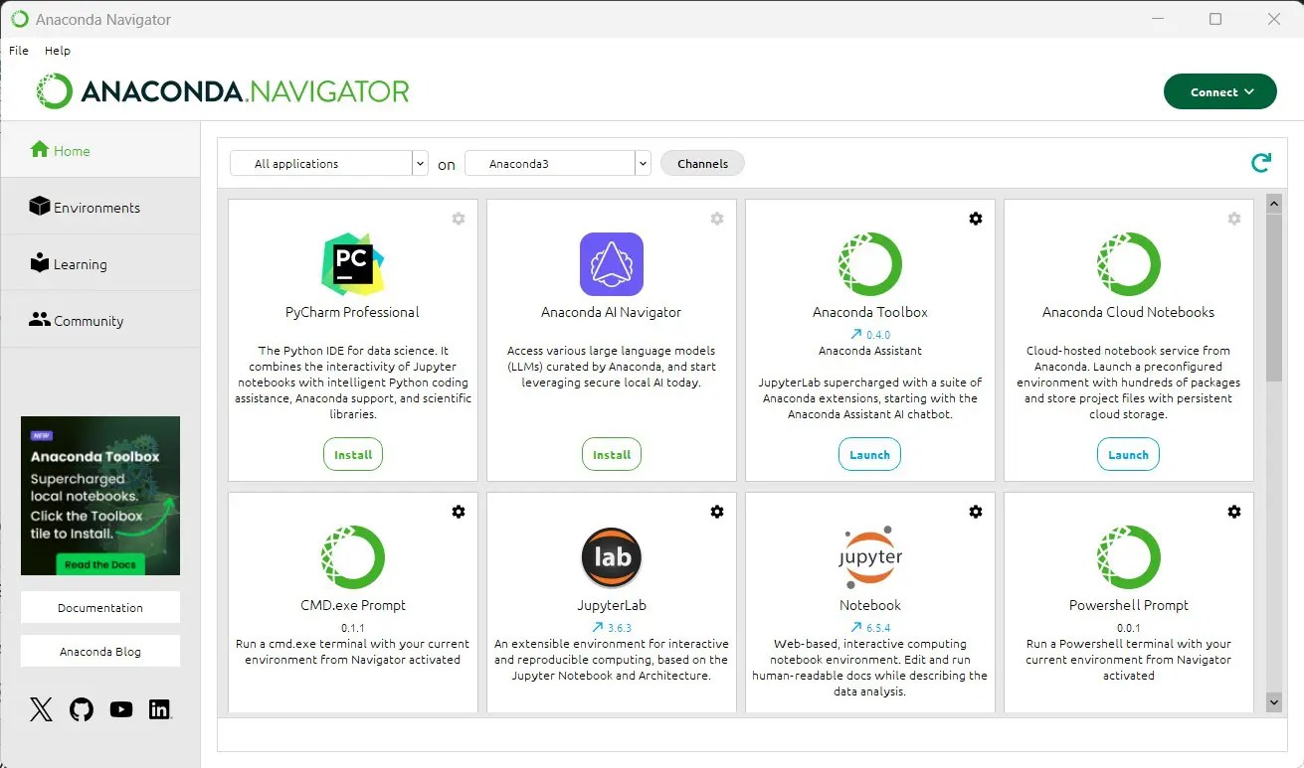Click the Anaconda Cloud Notebooks ring icon
The height and width of the screenshot is (768, 1304).
click(1129, 264)
